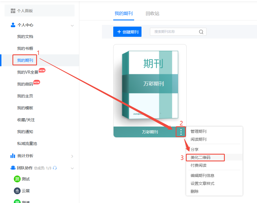Go to 私域流量池 in the sidebar
Image resolution: width=257 pixels, height=203 pixels.
[27, 144]
